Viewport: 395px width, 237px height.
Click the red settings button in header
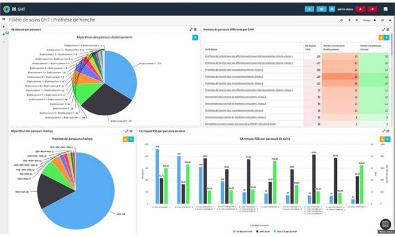372,9
